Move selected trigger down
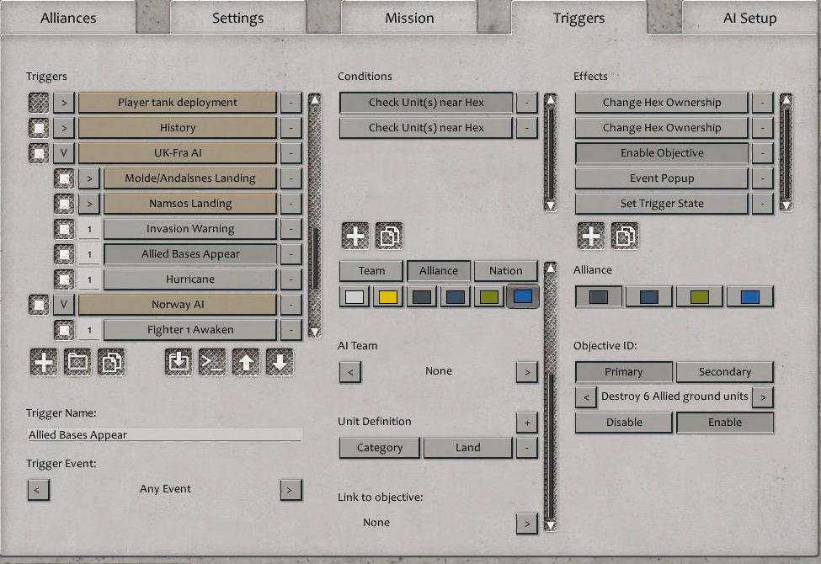821x564 pixels. pyautogui.click(x=280, y=362)
